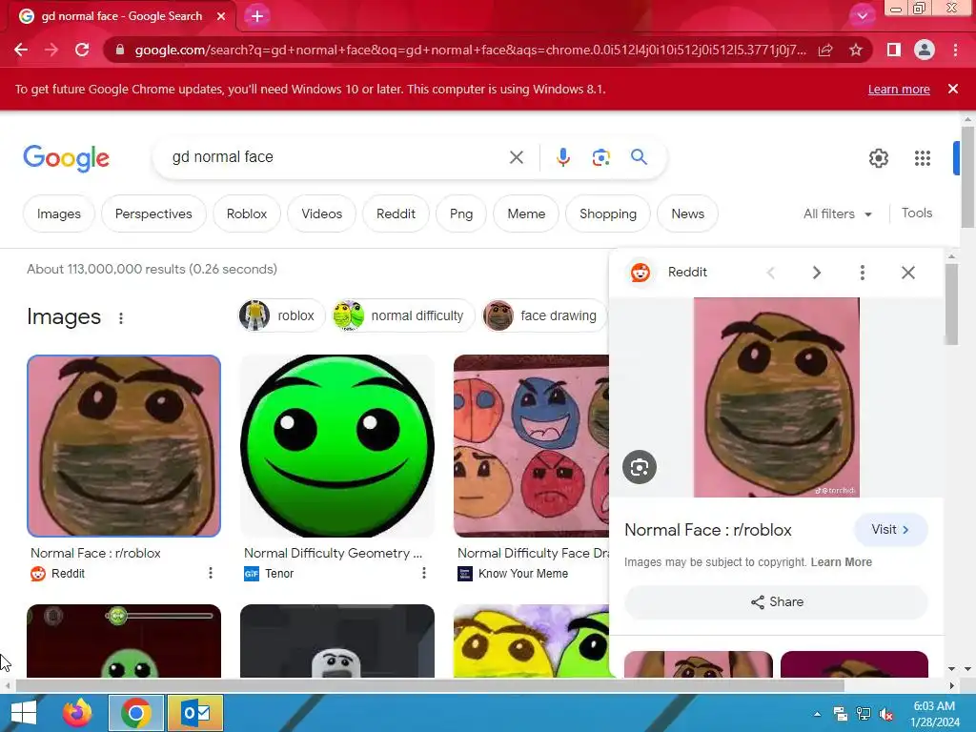The height and width of the screenshot is (732, 976).
Task: Show the previous image in the preview panel
Action: 770,272
